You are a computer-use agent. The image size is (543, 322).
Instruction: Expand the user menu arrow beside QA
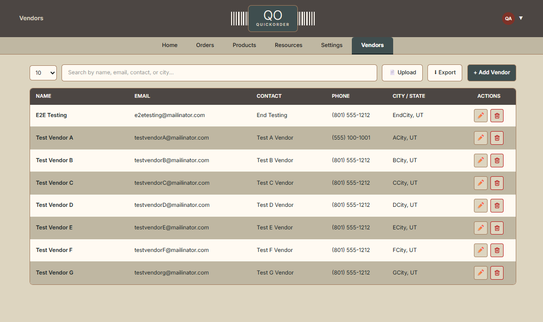pyautogui.click(x=521, y=18)
